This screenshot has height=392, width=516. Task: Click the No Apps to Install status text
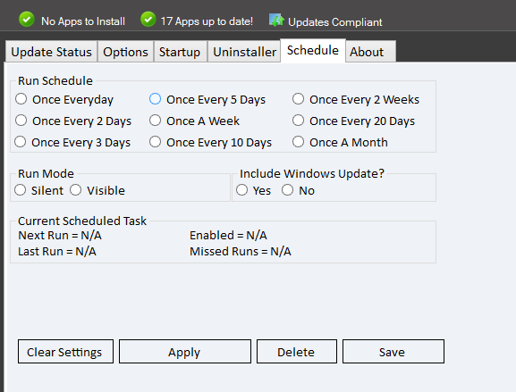(x=83, y=21)
